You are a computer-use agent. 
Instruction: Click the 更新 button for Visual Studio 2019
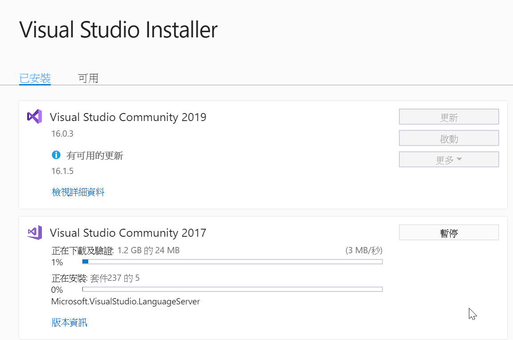pos(448,117)
